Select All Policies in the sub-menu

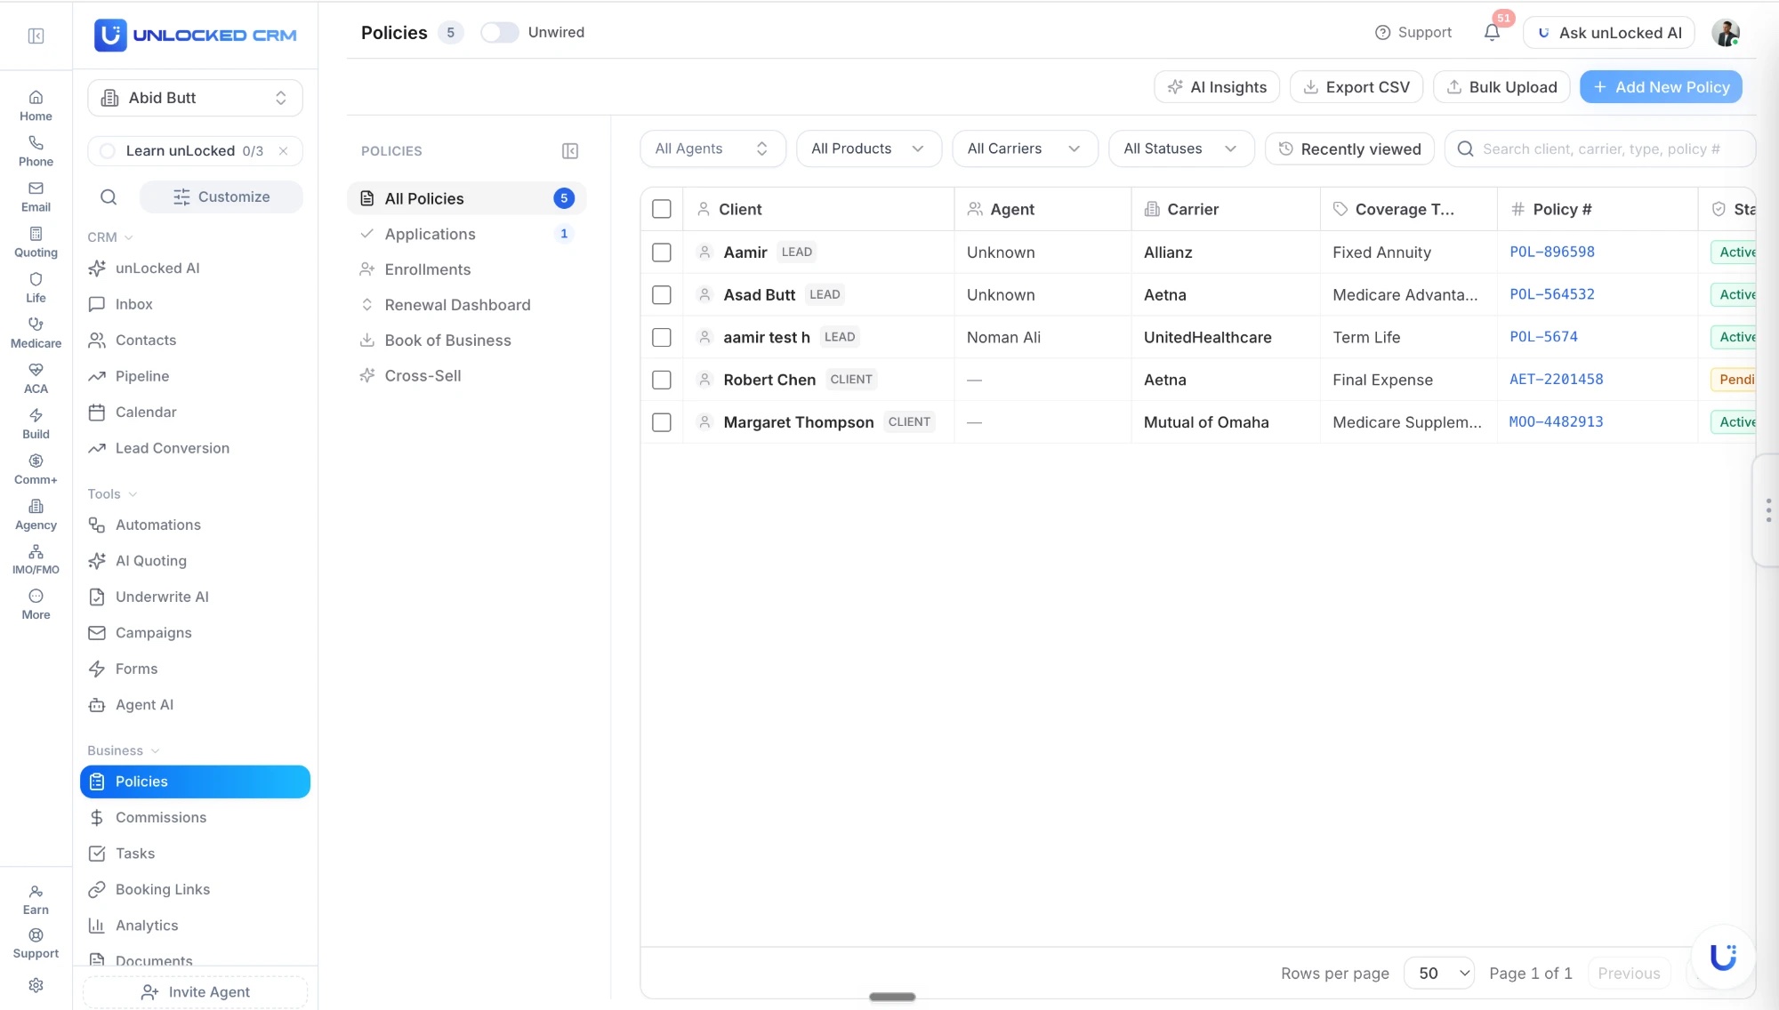(x=466, y=198)
